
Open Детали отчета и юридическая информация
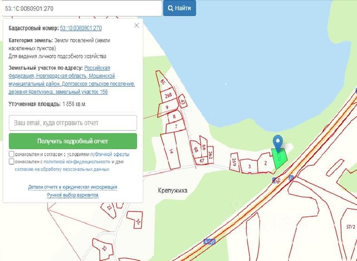click(x=73, y=187)
